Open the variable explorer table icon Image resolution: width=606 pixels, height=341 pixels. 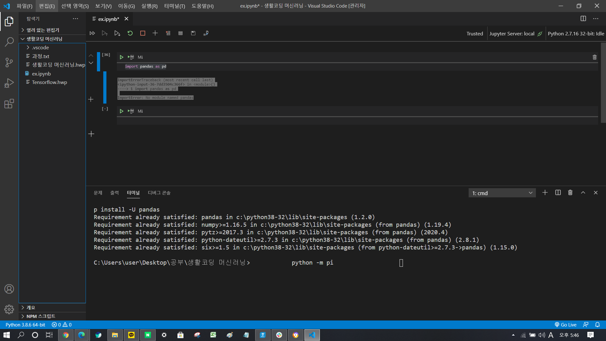pyautogui.click(x=180, y=33)
